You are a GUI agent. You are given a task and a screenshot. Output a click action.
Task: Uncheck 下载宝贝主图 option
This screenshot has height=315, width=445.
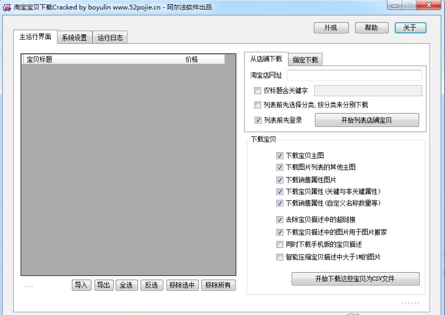[x=280, y=155]
